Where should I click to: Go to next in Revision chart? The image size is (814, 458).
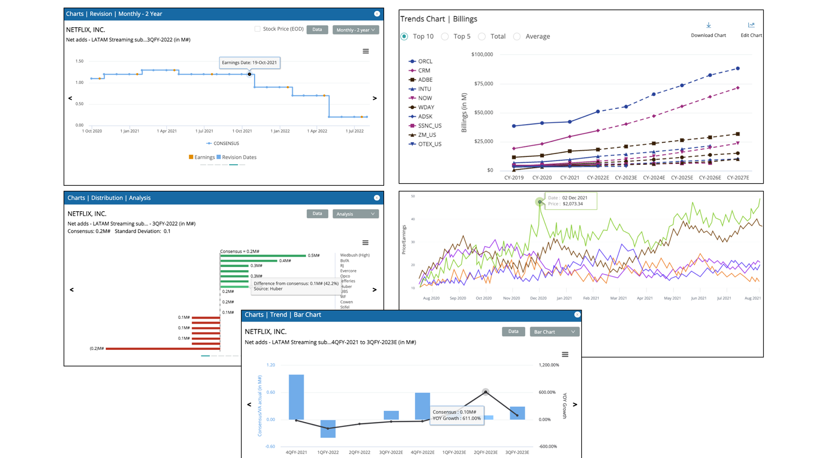375,98
